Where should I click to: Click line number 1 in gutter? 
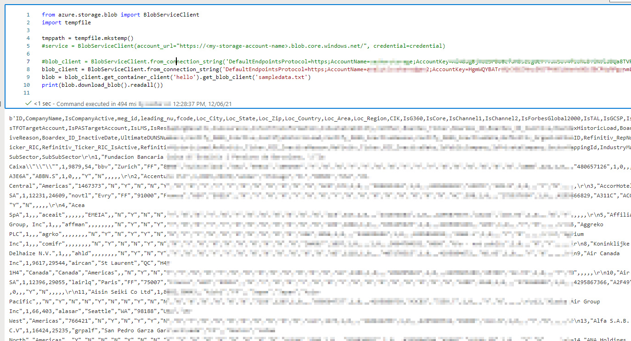pos(28,15)
